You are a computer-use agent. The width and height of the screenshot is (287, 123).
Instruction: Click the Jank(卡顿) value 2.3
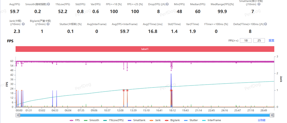click(17, 31)
